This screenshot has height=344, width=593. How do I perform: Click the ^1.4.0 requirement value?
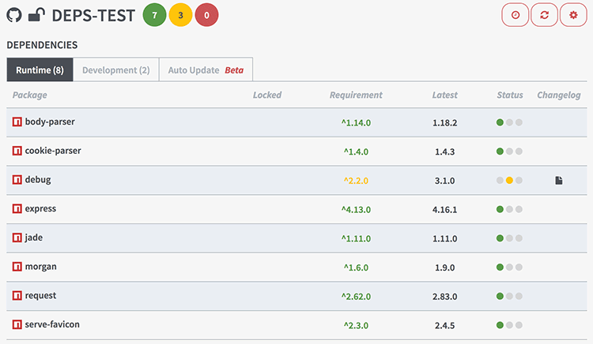pos(356,151)
